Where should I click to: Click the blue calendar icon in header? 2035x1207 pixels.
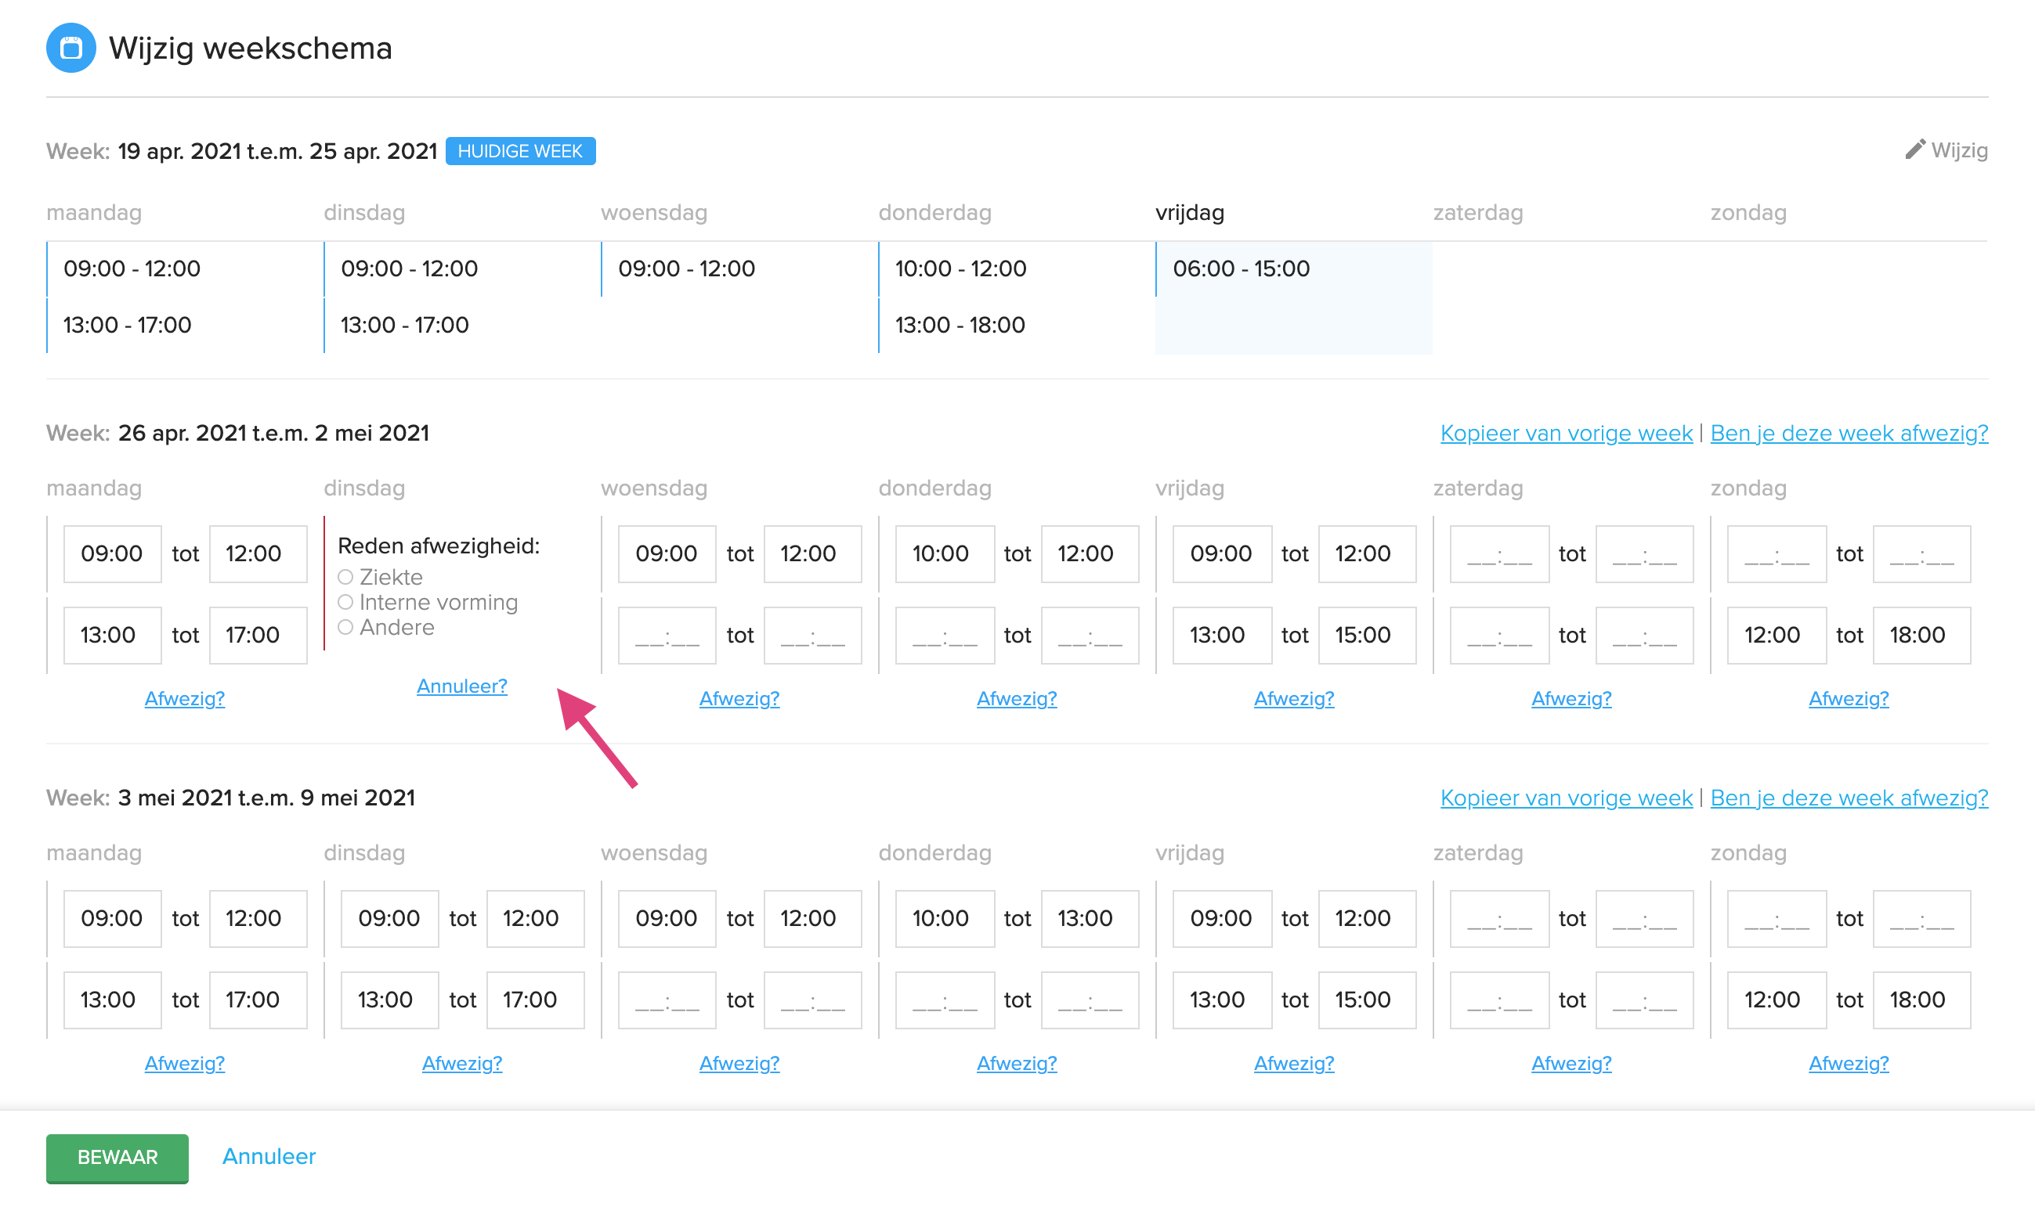tap(70, 48)
